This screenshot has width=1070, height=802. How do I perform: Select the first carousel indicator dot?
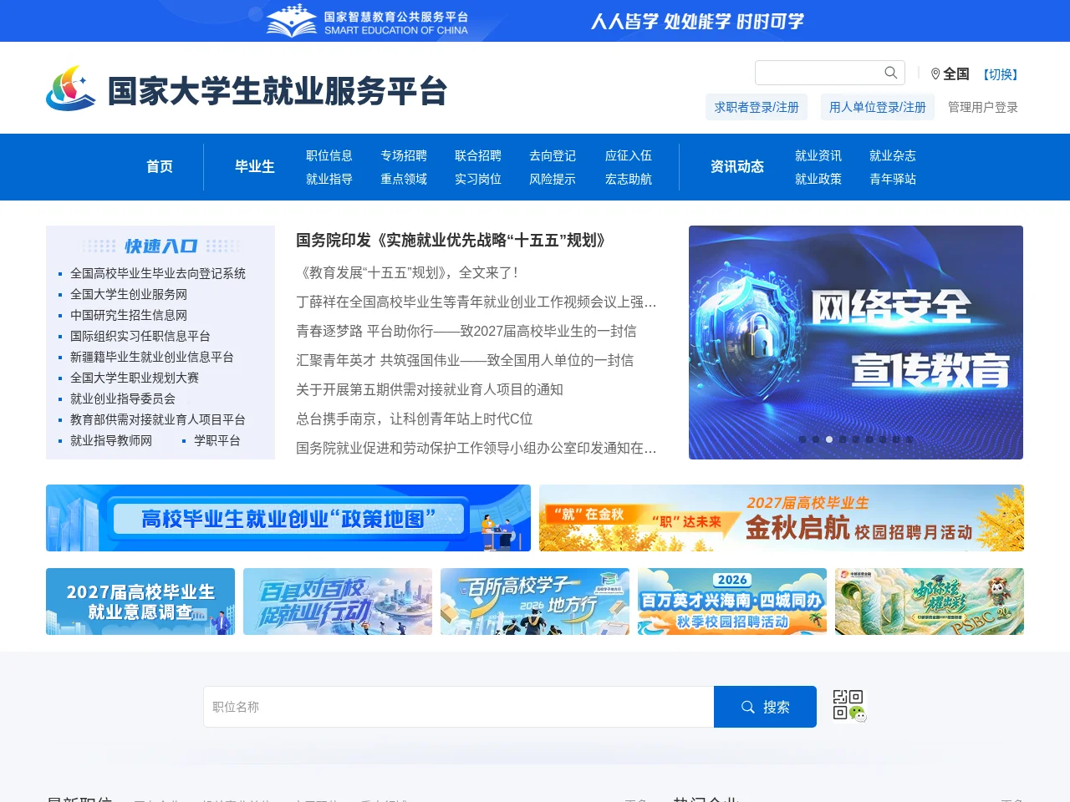tap(802, 439)
